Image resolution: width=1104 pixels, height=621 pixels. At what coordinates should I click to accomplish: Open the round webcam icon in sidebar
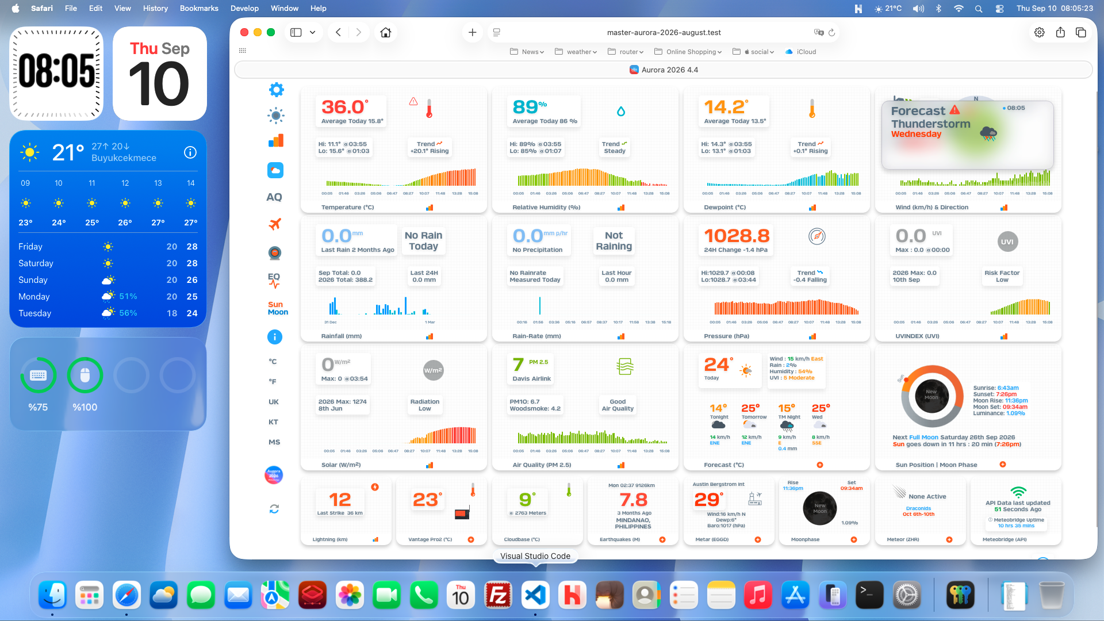(x=275, y=252)
